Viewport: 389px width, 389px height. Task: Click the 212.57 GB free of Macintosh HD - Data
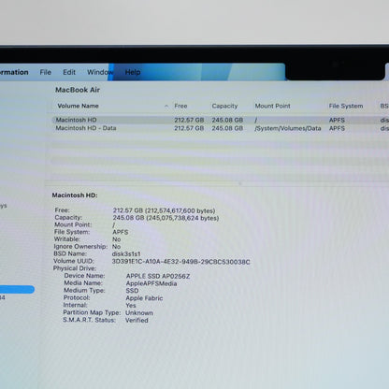click(189, 128)
